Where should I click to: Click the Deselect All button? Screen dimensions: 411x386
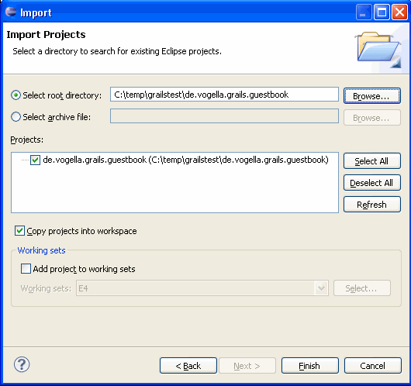(x=372, y=183)
